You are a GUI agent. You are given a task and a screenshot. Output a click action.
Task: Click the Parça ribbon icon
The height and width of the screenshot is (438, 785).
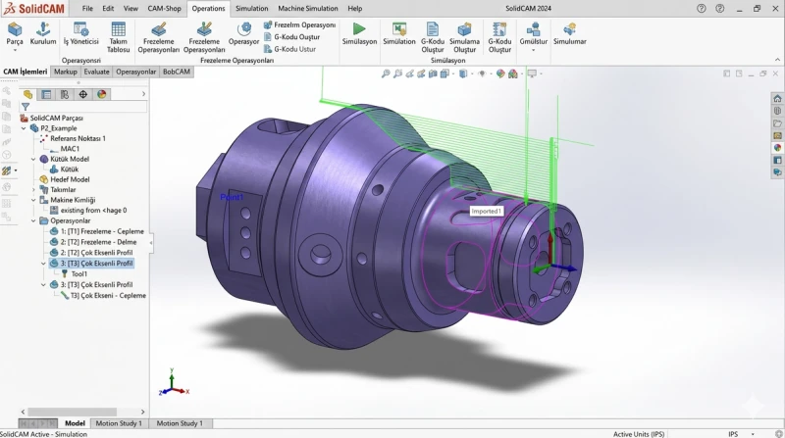[15, 30]
